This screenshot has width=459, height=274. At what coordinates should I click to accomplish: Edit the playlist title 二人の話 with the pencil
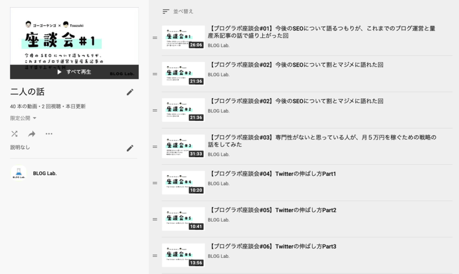pyautogui.click(x=130, y=92)
